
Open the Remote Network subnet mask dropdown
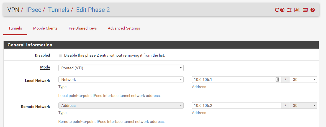(304, 105)
